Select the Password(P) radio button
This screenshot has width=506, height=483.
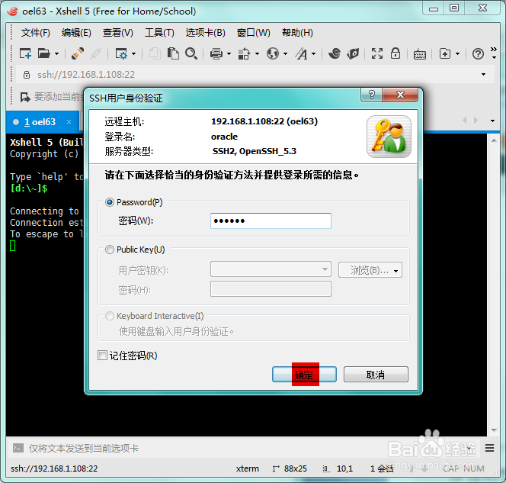[x=110, y=202]
